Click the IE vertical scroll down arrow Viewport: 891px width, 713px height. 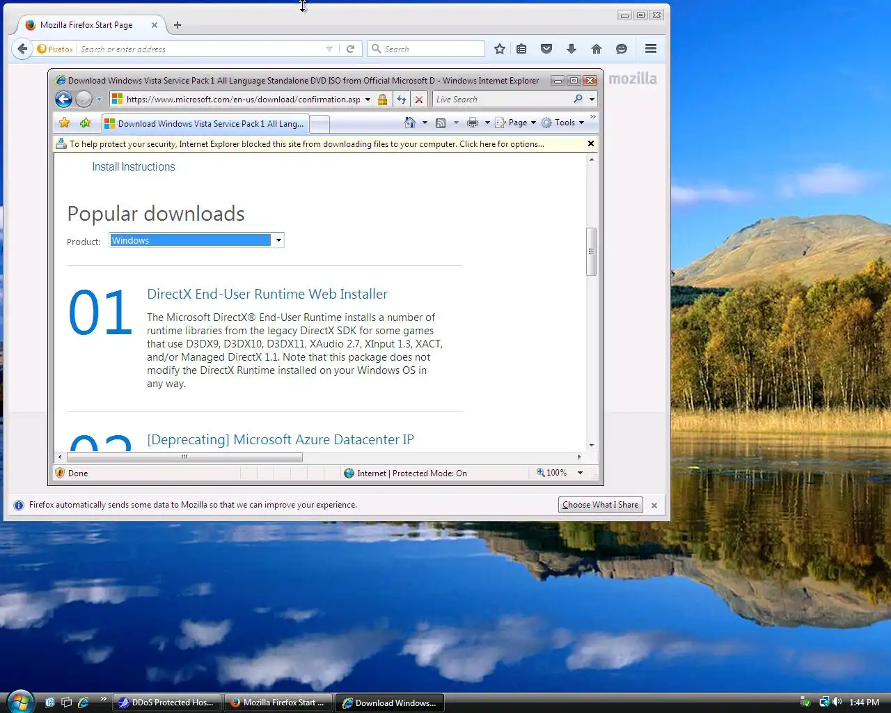point(592,445)
